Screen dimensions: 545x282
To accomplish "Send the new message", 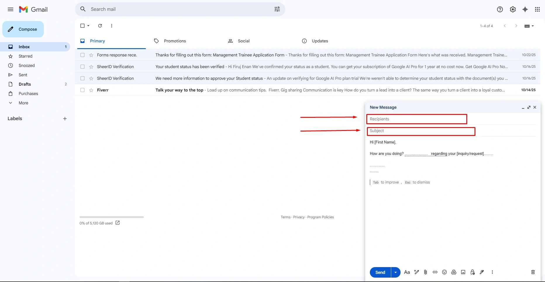I will (380, 272).
